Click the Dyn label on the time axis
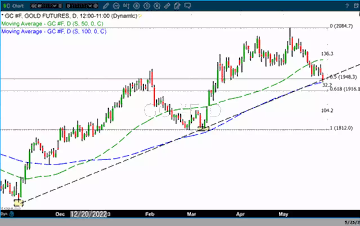360x226 pixels. 4,214
